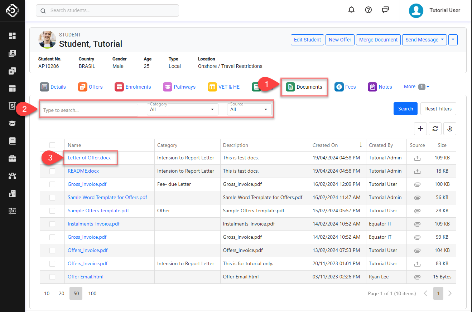Open the Fees tab
Image resolution: width=472 pixels, height=312 pixels.
[345, 87]
